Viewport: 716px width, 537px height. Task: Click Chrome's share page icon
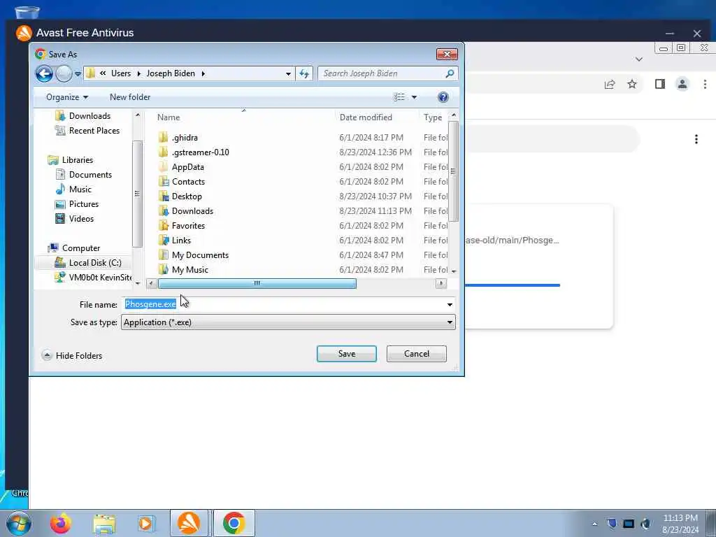(x=610, y=85)
